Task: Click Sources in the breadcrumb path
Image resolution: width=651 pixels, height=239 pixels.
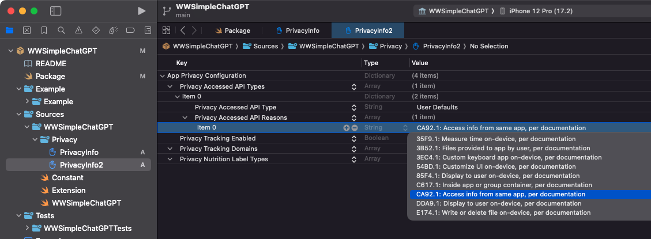Action: [266, 46]
